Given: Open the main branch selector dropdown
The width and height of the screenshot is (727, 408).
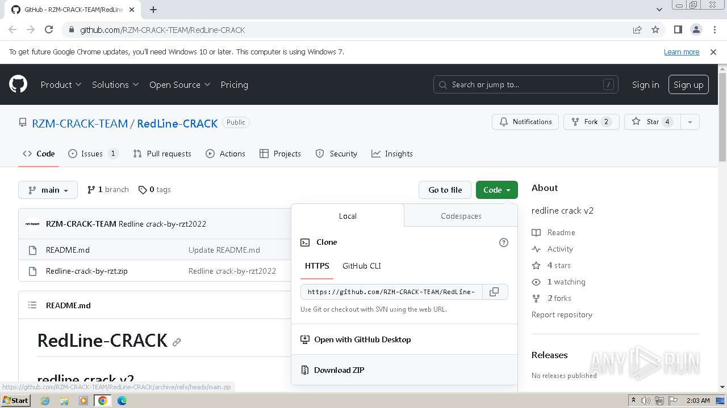Looking at the screenshot, I should tap(48, 190).
